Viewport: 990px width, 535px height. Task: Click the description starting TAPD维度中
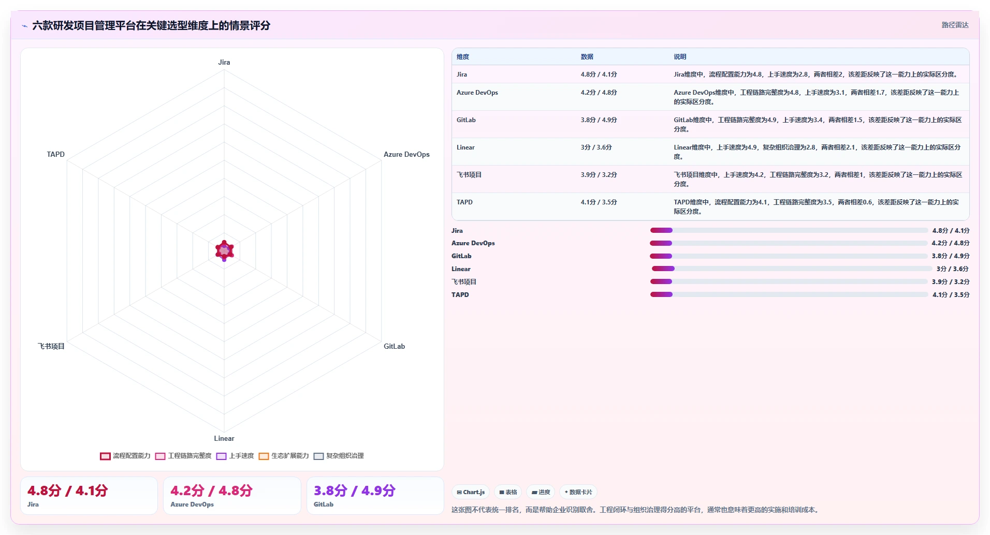pos(817,207)
